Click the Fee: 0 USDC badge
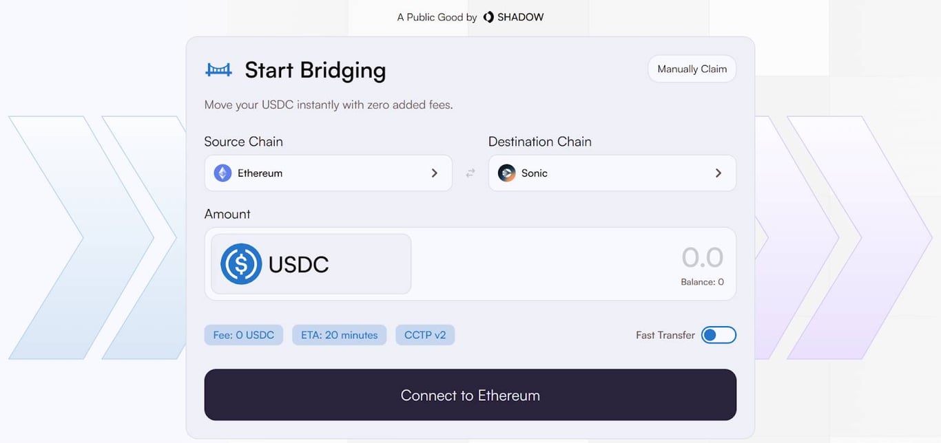941x443 pixels. point(243,335)
